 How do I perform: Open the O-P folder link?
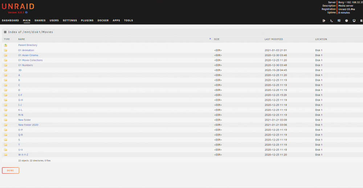pyautogui.click(x=21, y=130)
